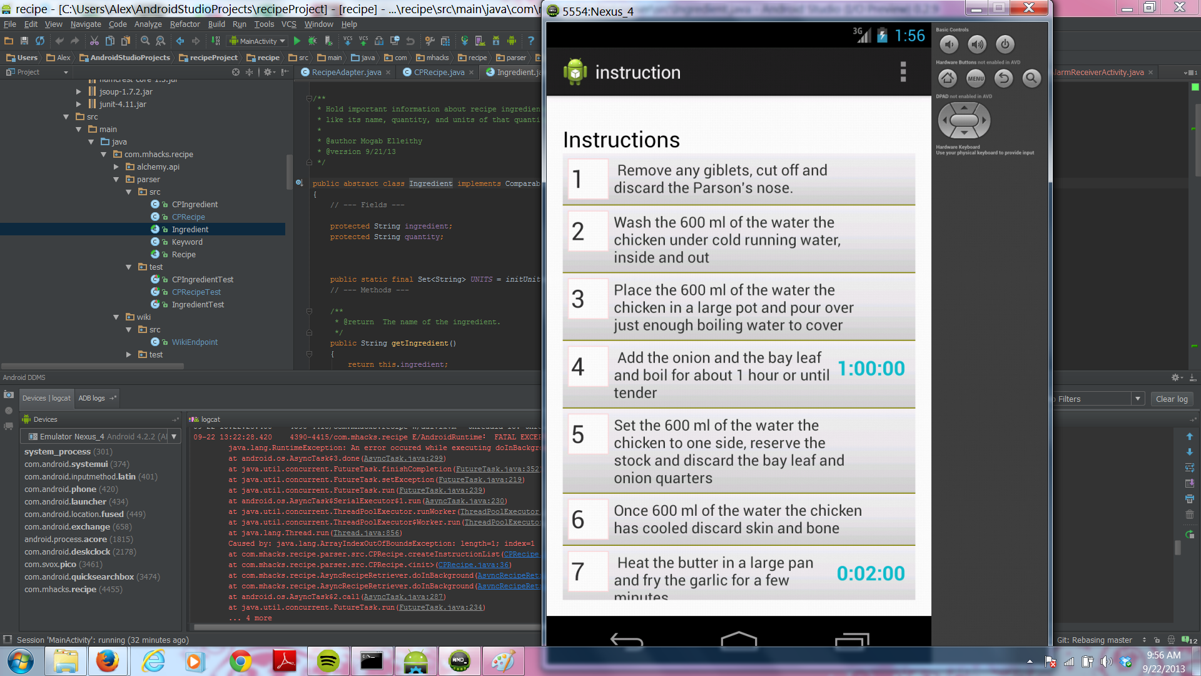Viewport: 1201px width, 676px height.
Task: Open the Refactor menu
Action: [x=185, y=24]
